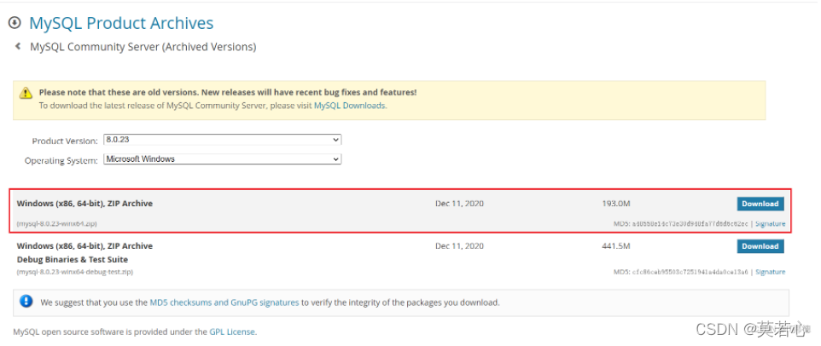Open Signature link for mysql-8.0.23-winx64.zip
821x346 pixels.
coord(770,223)
